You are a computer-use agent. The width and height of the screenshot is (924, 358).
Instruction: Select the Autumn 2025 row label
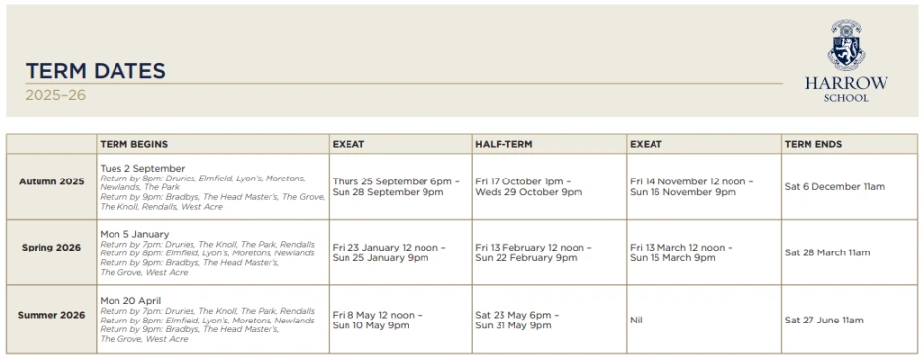51,181
